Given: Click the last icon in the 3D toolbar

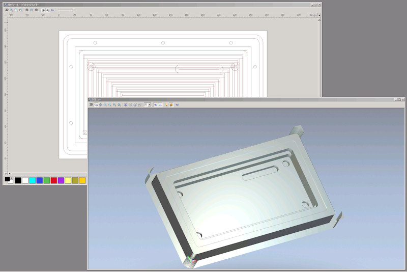Looking at the screenshot, I should point(177,105).
